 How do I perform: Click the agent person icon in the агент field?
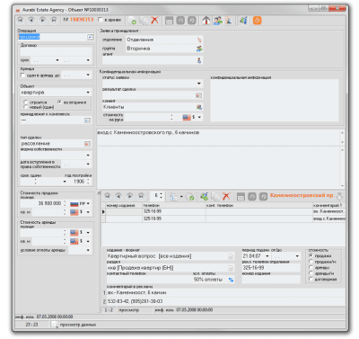[199, 60]
